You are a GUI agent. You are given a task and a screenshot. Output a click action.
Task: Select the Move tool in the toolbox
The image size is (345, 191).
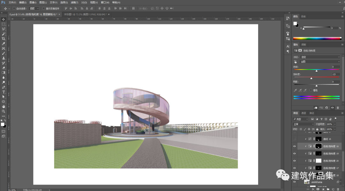click(x=4, y=20)
